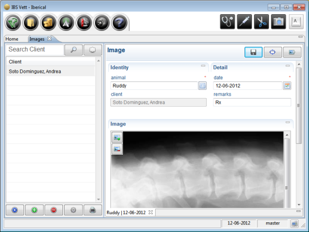Click the form vertical scrollbar thumb

pyautogui.click(x=299, y=105)
